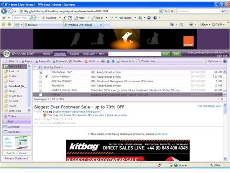Viewport: 230px width, 173px height.
Task: Open the Inbox (3) folder
Action: [x=15, y=67]
